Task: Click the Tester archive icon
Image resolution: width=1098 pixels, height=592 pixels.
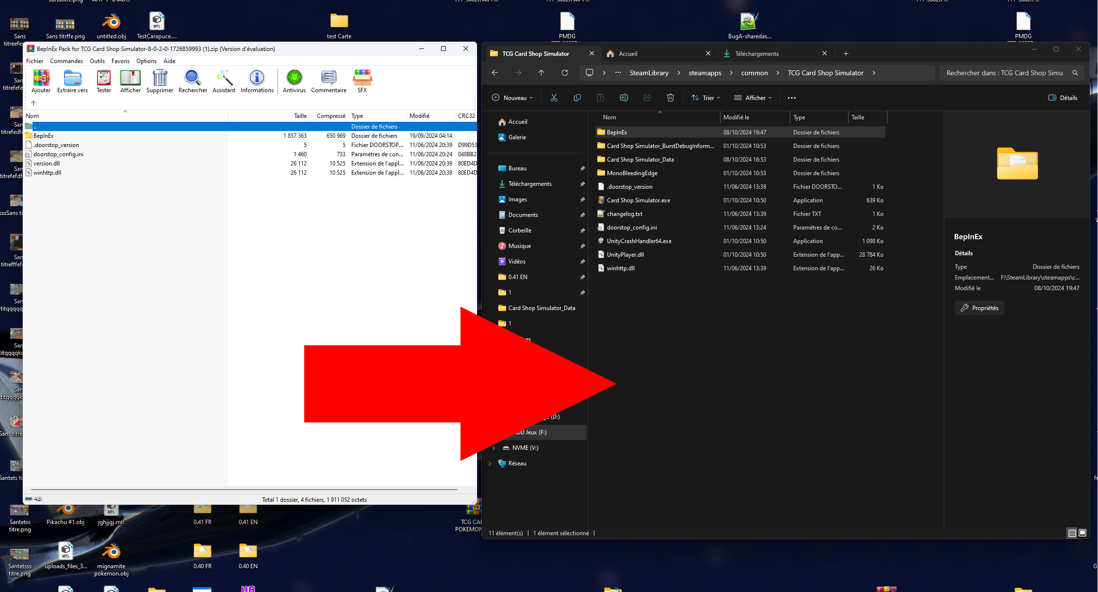Action: pyautogui.click(x=104, y=81)
